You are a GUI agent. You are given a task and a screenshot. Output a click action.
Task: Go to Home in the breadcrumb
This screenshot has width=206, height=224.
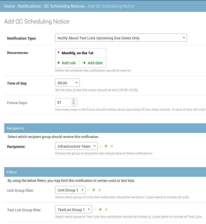click(10, 6)
